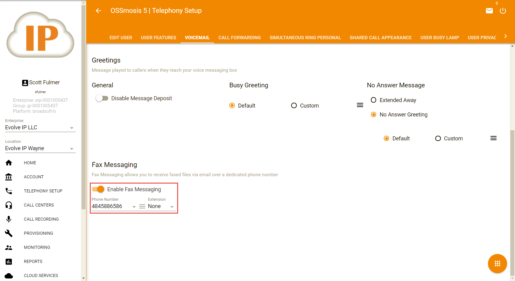
Task: Go to Reports in sidebar
Action: pyautogui.click(x=33, y=261)
